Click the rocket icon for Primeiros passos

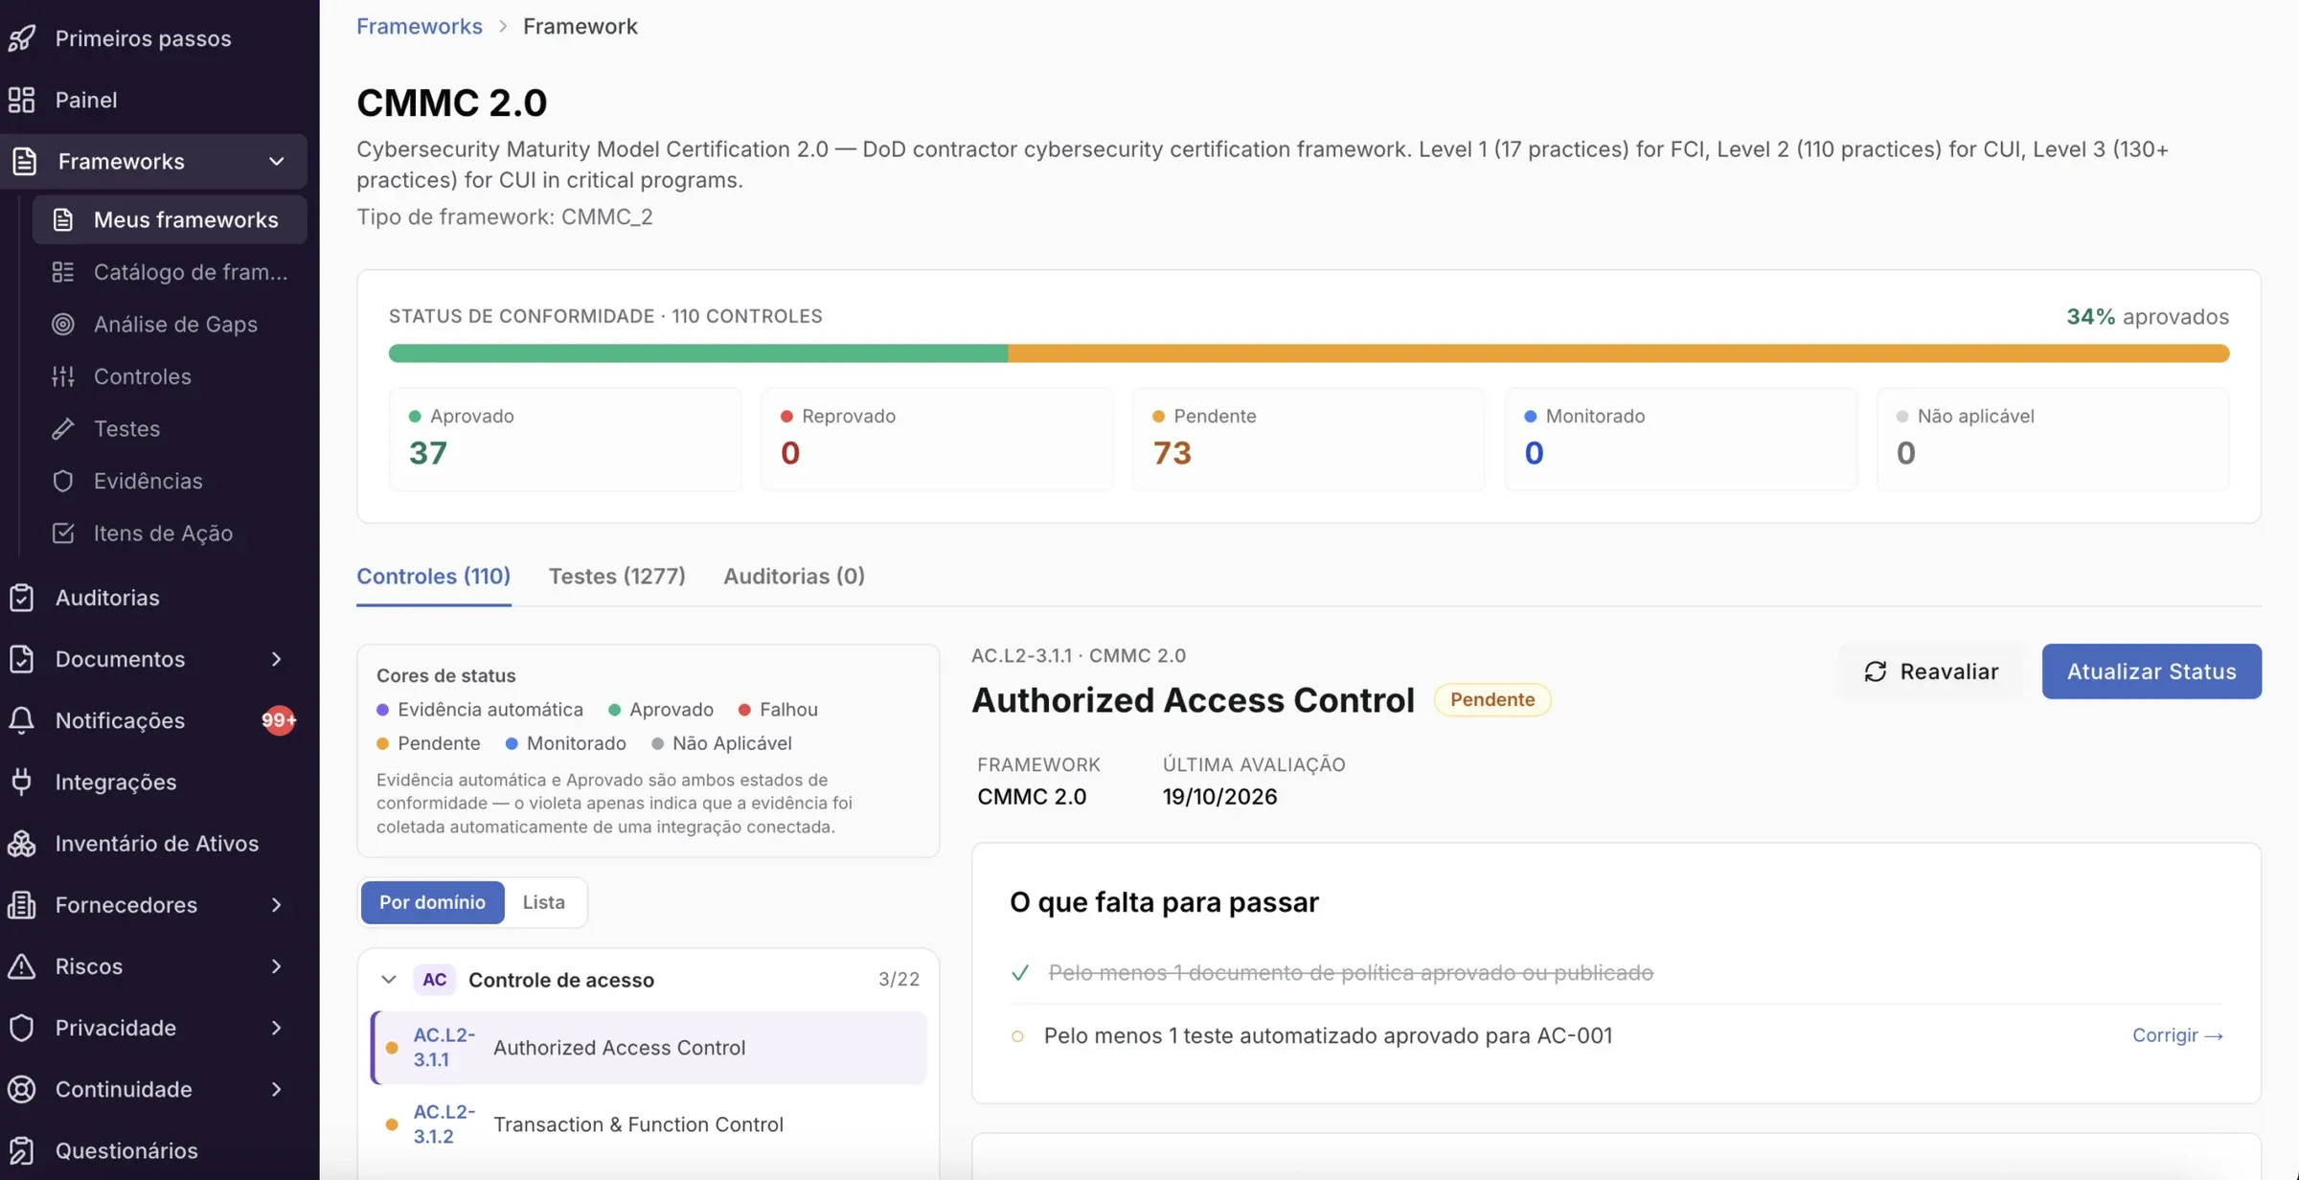(22, 38)
